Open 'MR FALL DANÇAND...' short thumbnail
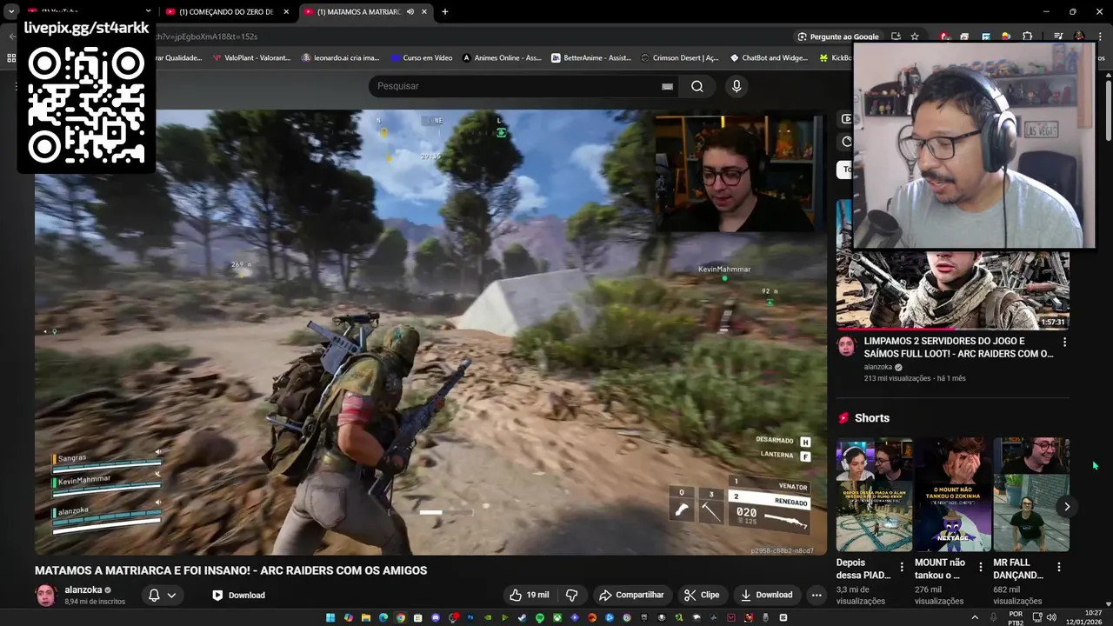Viewport: 1113px width, 626px height. [1031, 496]
